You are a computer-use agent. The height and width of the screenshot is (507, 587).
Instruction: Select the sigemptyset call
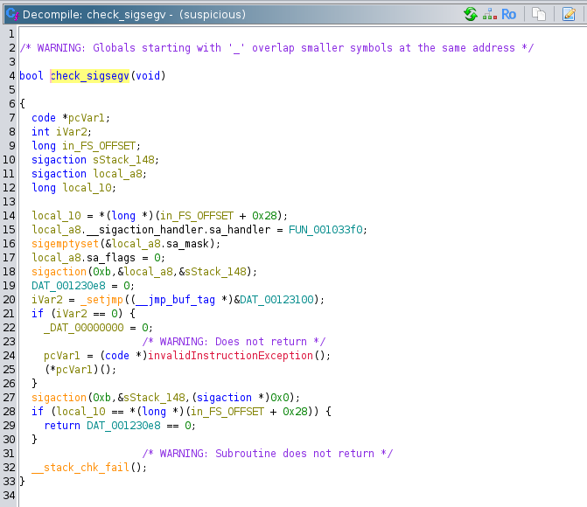(x=65, y=244)
